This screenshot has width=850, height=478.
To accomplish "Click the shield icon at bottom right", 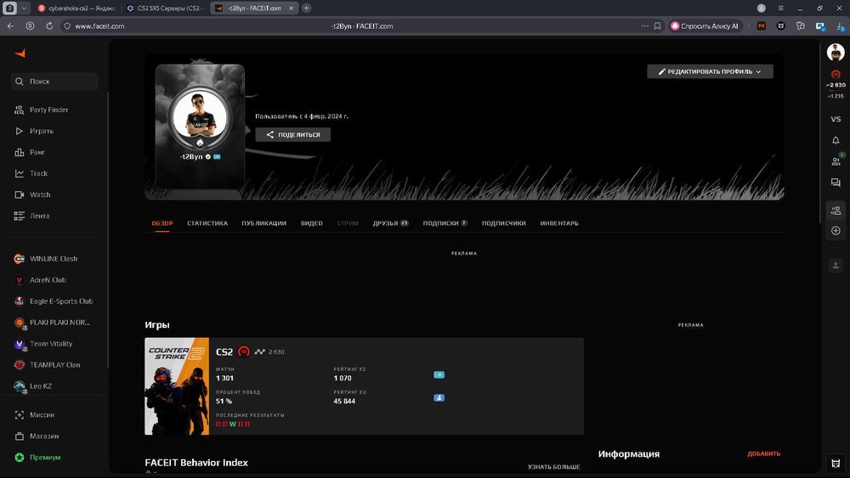I will click(836, 464).
